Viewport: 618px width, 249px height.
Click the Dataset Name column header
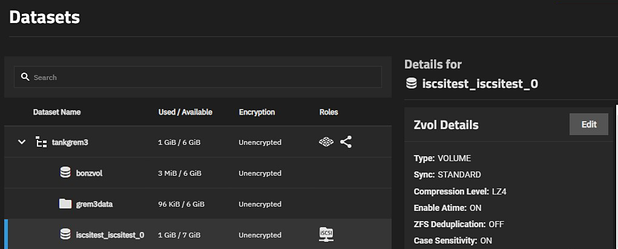coord(57,112)
